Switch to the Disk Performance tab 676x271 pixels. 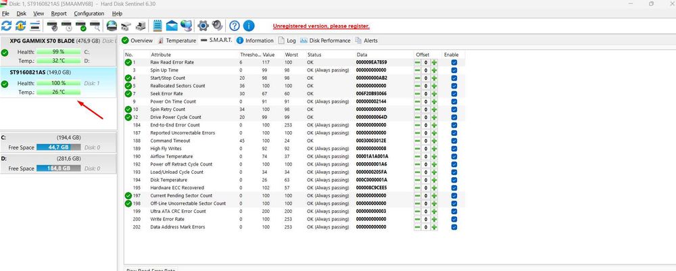pyautogui.click(x=325, y=41)
